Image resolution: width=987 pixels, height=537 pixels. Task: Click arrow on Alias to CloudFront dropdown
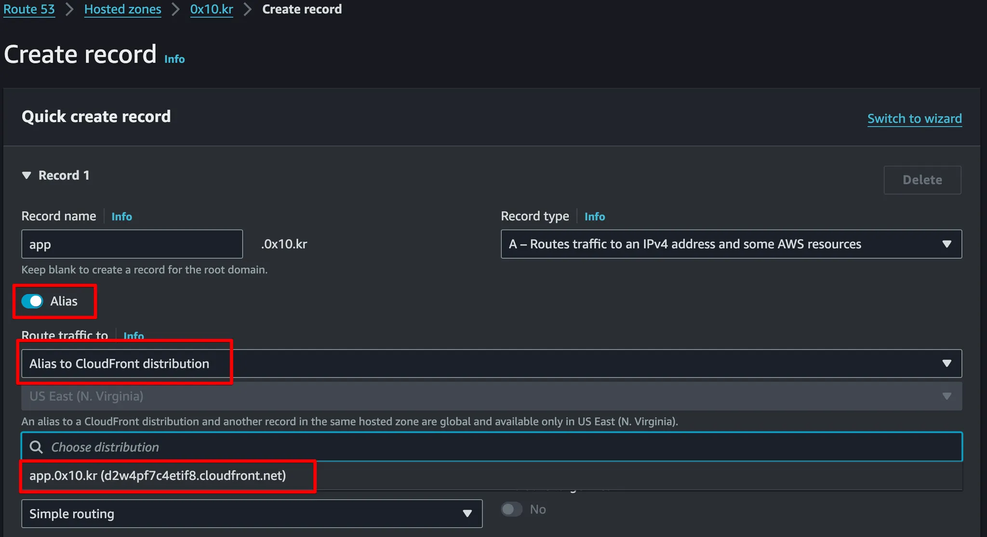pyautogui.click(x=947, y=363)
